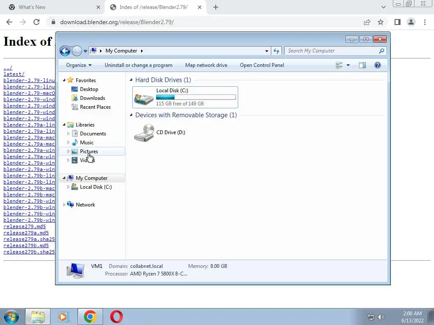Toggle the preview pane button
Image resolution: width=434 pixels, height=325 pixels.
click(362, 65)
